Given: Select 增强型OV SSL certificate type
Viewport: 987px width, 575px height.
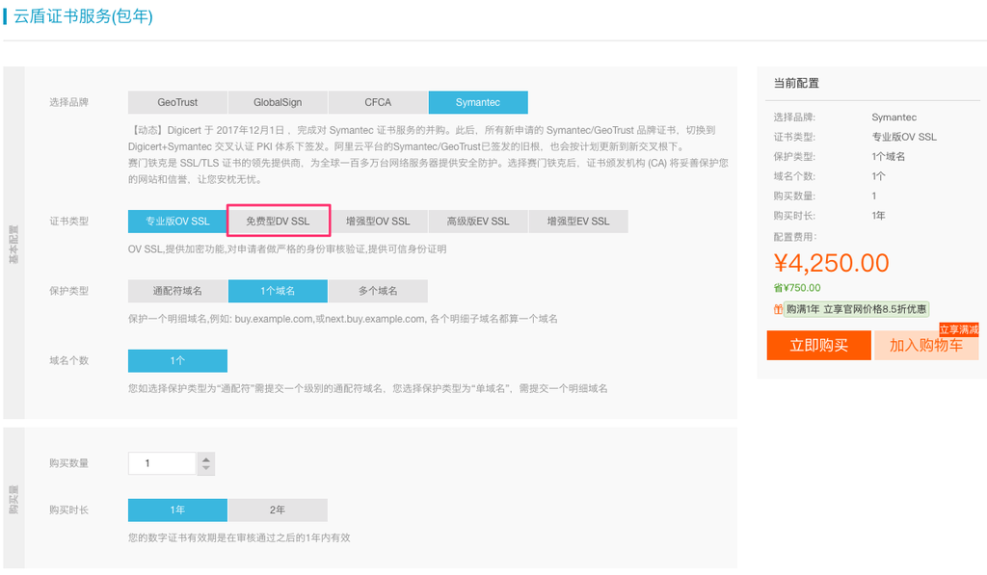Looking at the screenshot, I should click(x=378, y=222).
